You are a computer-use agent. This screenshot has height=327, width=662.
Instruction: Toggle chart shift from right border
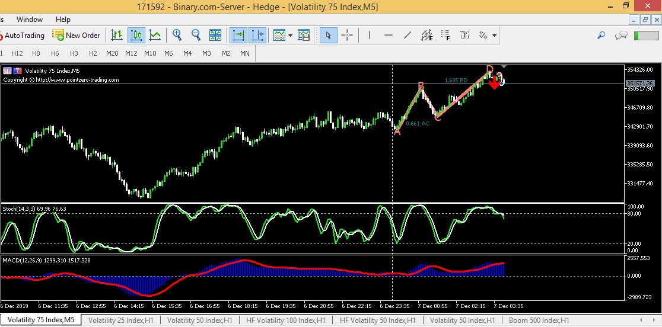click(257, 36)
